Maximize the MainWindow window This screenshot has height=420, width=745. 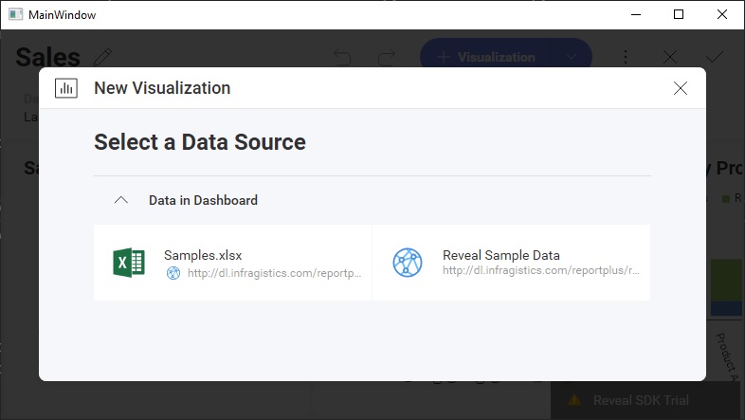678,14
